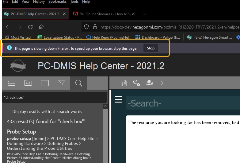Click the "check box" search field
Image resolution: width=240 pixels, height=163 pixels.
point(55,97)
